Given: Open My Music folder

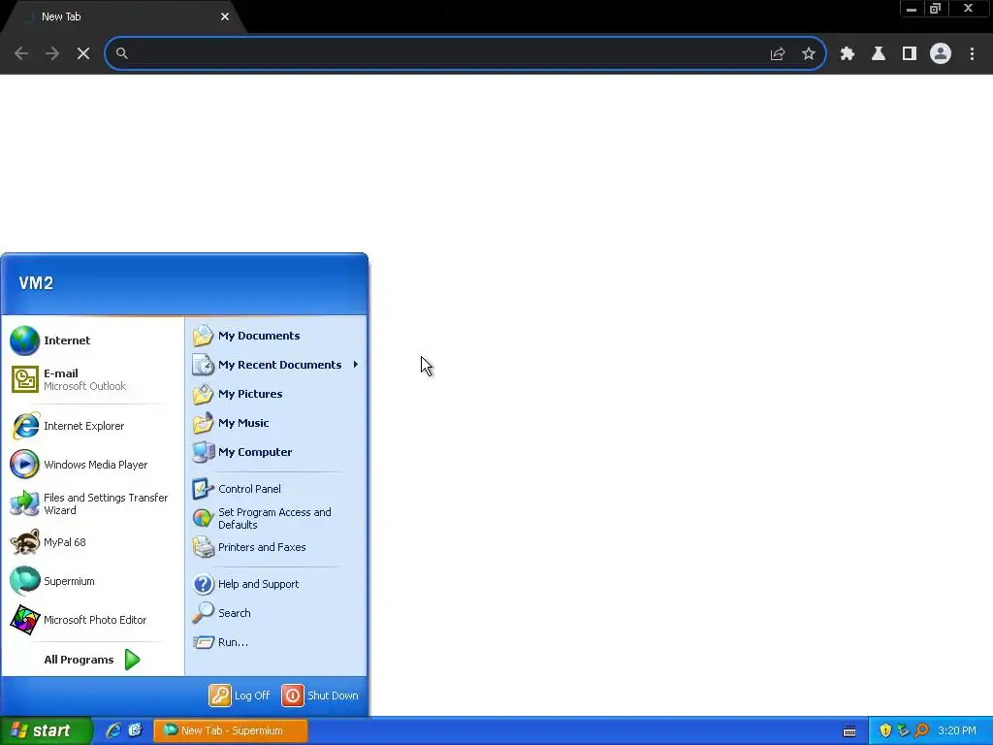Looking at the screenshot, I should coord(275,423).
